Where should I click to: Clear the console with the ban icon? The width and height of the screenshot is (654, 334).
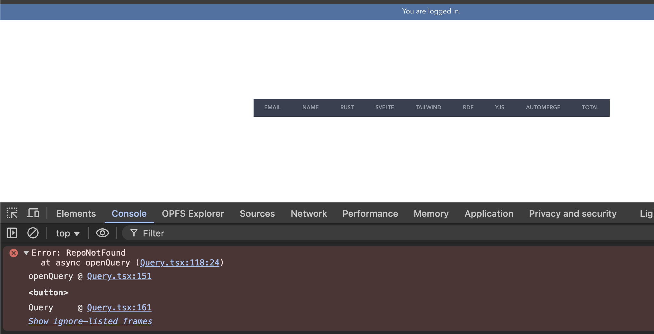[33, 233]
